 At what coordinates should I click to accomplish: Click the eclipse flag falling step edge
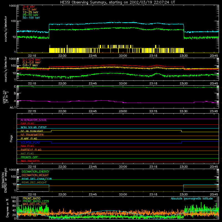51,142
